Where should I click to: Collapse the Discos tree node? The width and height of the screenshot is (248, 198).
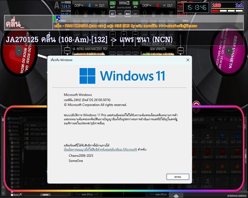[x=8, y=130]
